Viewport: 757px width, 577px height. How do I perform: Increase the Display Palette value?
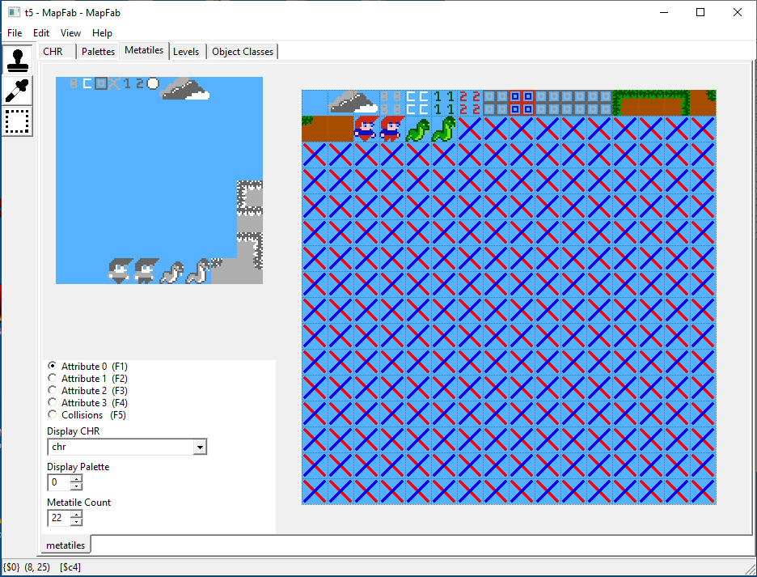pyautogui.click(x=77, y=478)
